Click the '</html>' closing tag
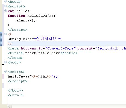Viewport: 126px width, 108px height. click(15, 95)
